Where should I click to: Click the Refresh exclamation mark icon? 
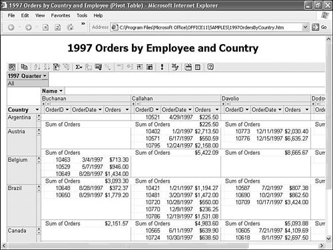[162, 67]
